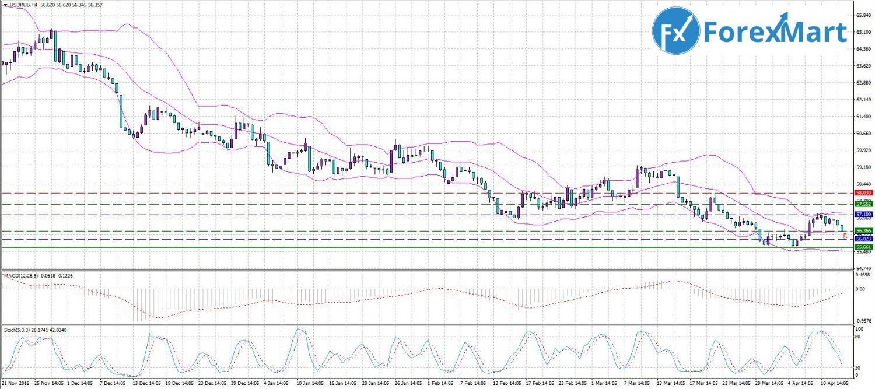This screenshot has width=875, height=389.
Task: Click the ForexMart brand name text
Action: [775, 32]
